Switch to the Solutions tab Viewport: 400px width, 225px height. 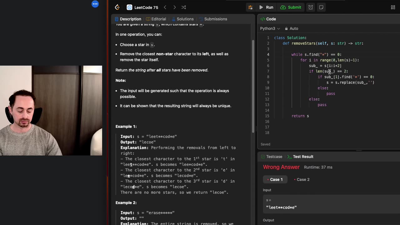pyautogui.click(x=182, y=19)
